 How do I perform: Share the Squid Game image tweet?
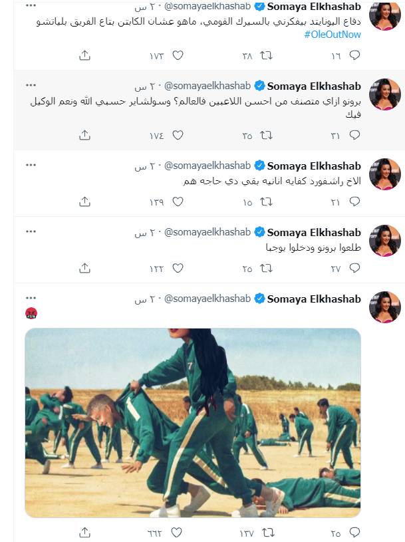84,533
